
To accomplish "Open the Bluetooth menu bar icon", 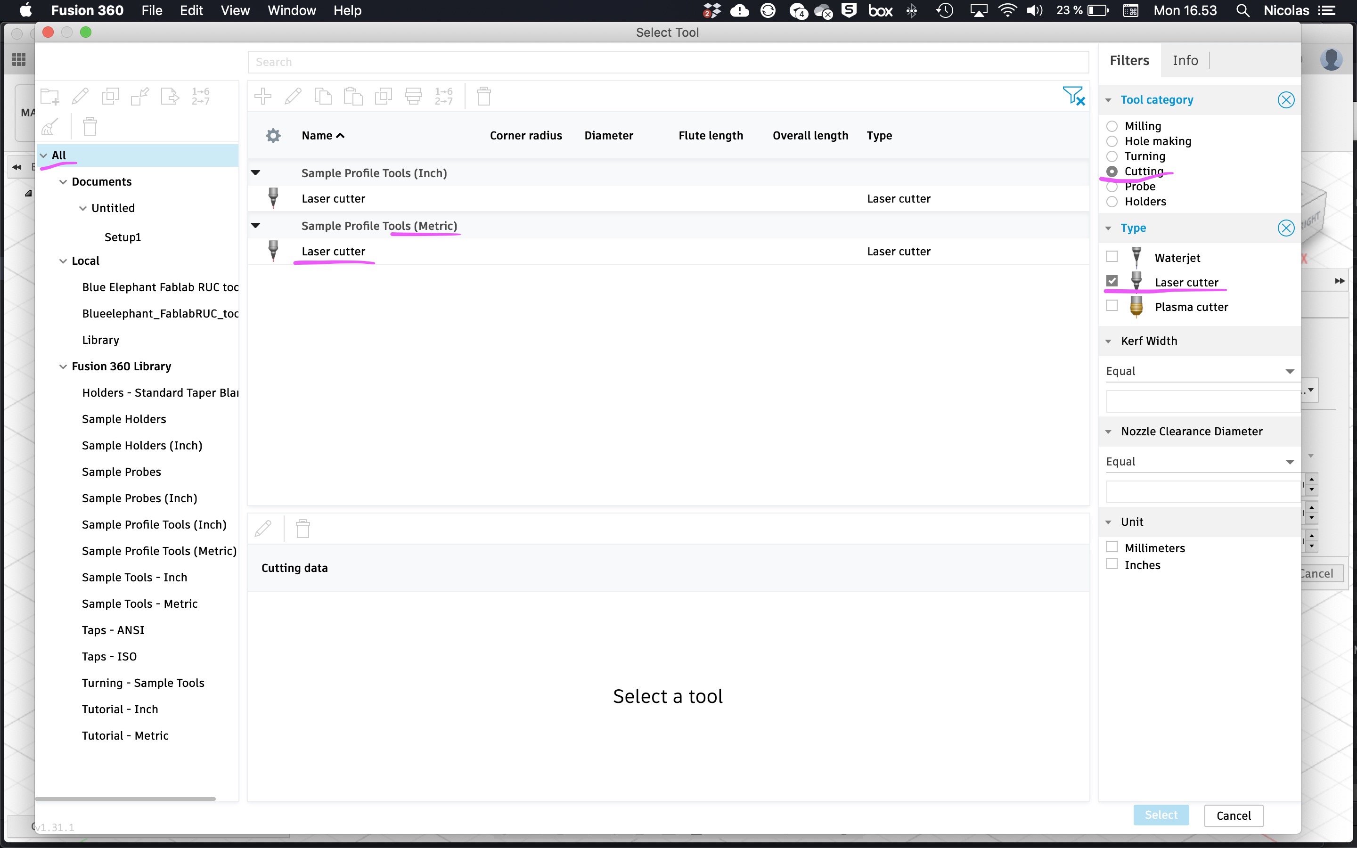I will pyautogui.click(x=912, y=11).
